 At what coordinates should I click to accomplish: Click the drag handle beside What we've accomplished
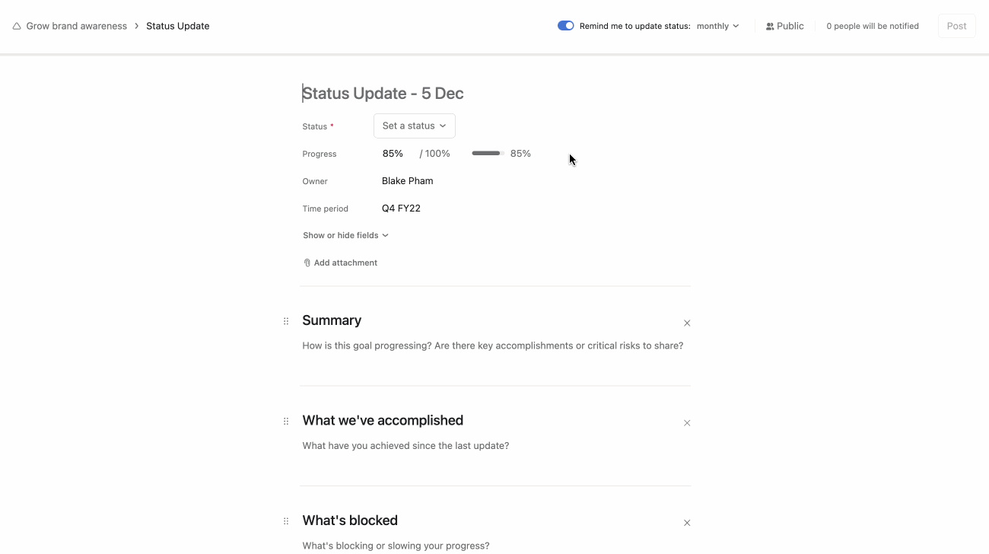click(286, 421)
